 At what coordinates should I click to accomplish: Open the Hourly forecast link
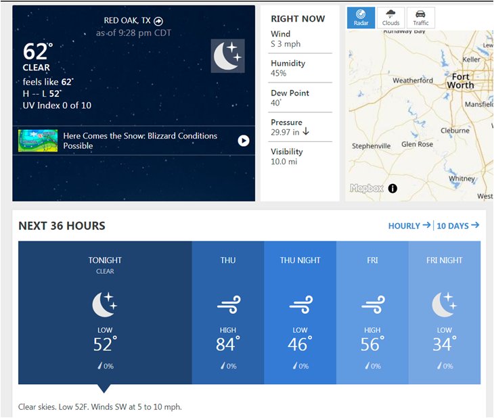pyautogui.click(x=409, y=225)
